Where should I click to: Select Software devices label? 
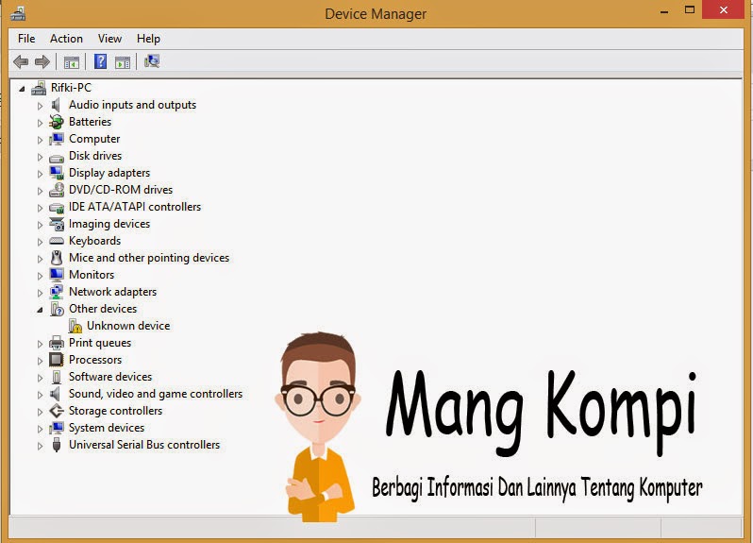(x=110, y=377)
